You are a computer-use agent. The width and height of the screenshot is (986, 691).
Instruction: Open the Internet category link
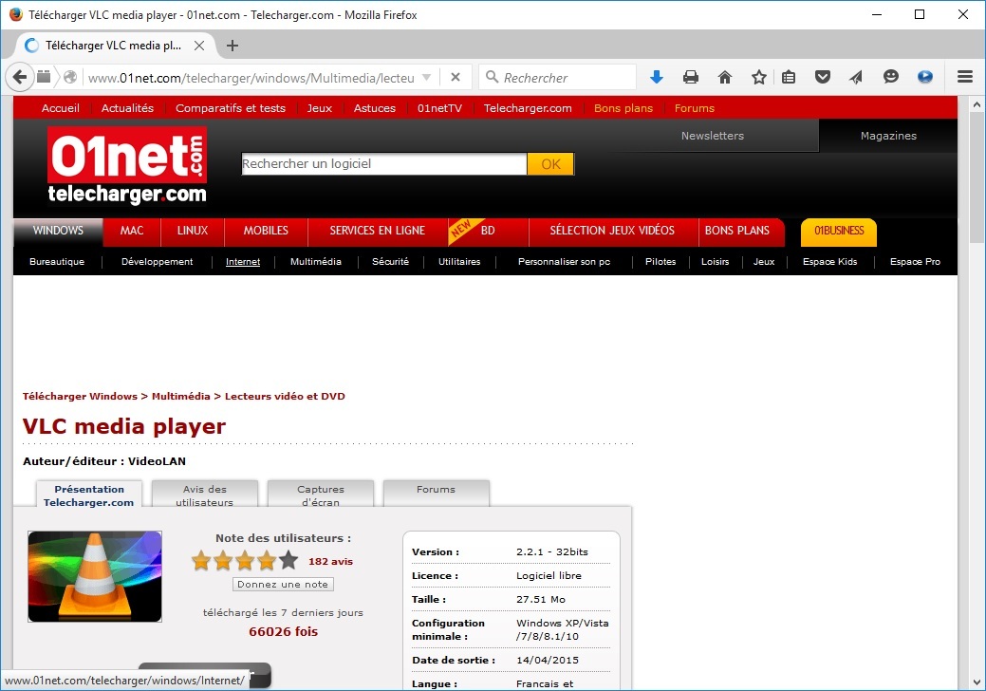point(243,262)
